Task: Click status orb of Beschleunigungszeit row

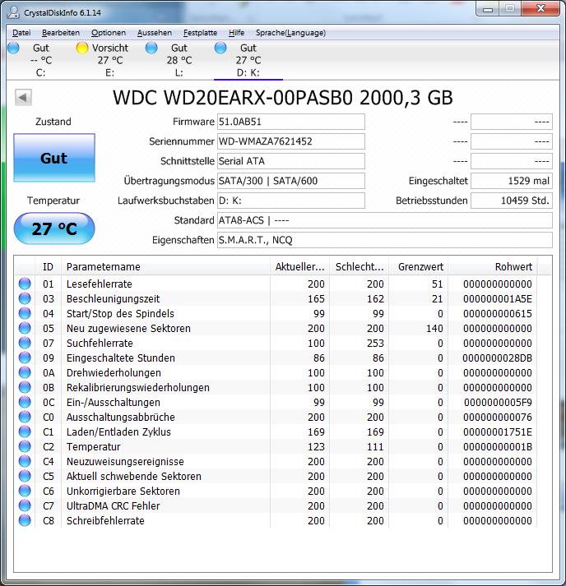Action: [x=25, y=298]
